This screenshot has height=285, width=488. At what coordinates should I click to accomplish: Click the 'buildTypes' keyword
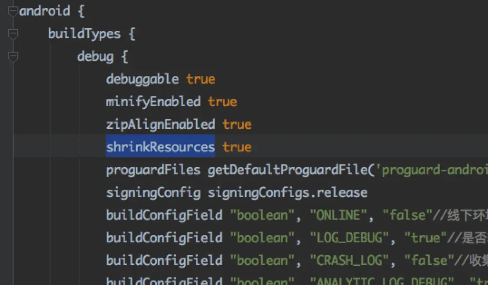pos(84,34)
